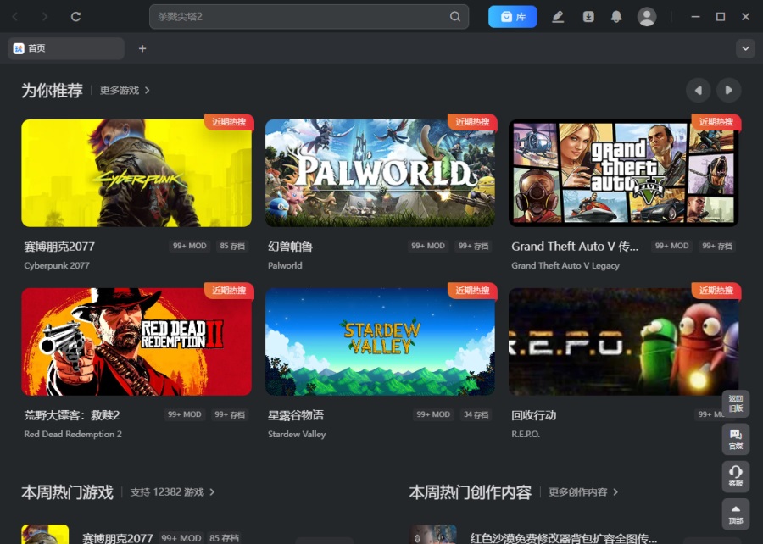Screen dimensions: 763x544
Task: Click the 99+ MOD badge for 幻兽帕鲁
Action: click(428, 246)
